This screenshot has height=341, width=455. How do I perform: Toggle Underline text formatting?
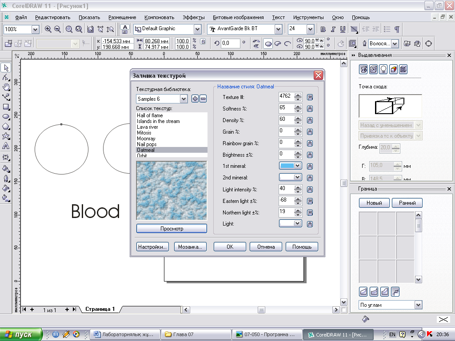pos(343,29)
